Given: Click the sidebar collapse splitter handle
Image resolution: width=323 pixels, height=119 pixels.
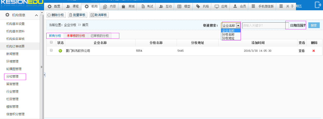Looking at the screenshot, I should tap(45, 75).
